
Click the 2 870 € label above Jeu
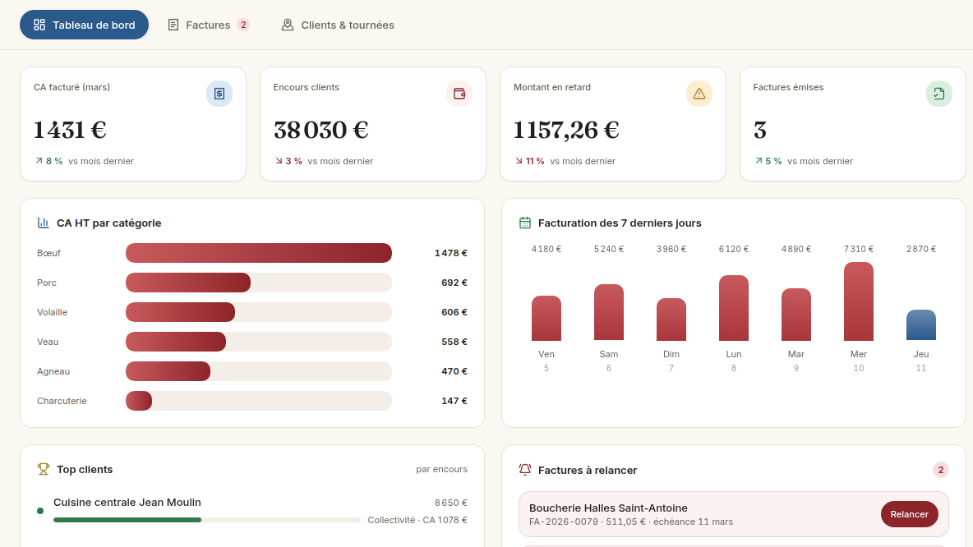click(921, 249)
